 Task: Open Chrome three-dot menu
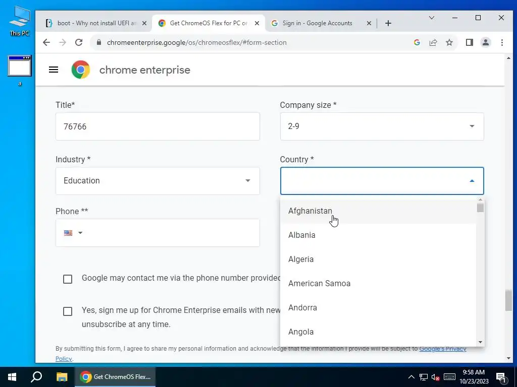coord(502,42)
